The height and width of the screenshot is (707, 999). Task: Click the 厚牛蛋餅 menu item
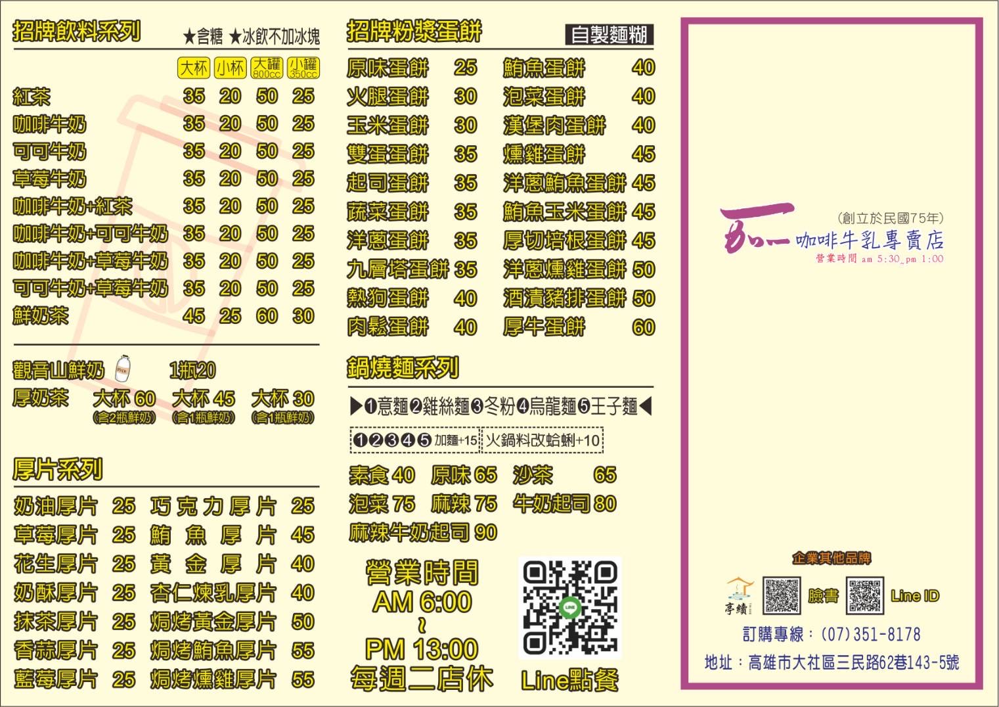(544, 327)
